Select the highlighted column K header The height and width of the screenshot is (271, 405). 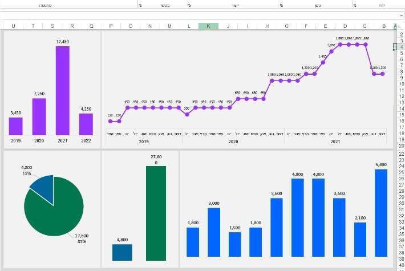[208, 26]
